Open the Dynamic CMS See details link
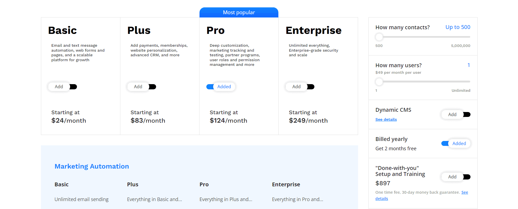 pyautogui.click(x=386, y=119)
